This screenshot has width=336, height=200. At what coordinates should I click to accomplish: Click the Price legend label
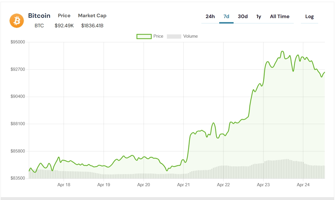[158, 36]
